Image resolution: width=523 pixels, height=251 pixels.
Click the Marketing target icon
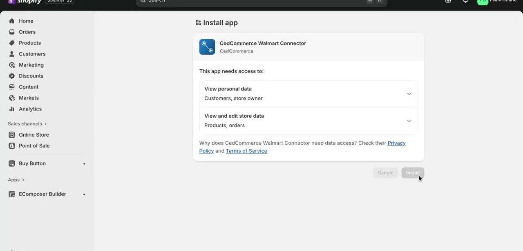(x=12, y=65)
